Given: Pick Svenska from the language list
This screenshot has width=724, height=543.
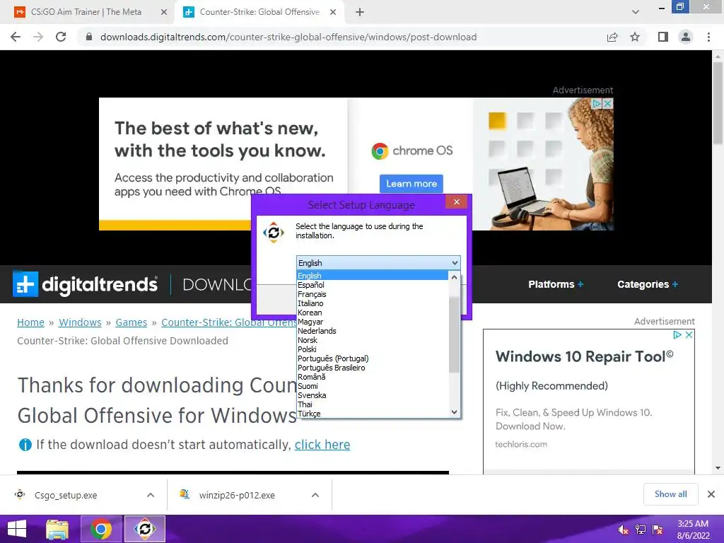Looking at the screenshot, I should 372,396.
